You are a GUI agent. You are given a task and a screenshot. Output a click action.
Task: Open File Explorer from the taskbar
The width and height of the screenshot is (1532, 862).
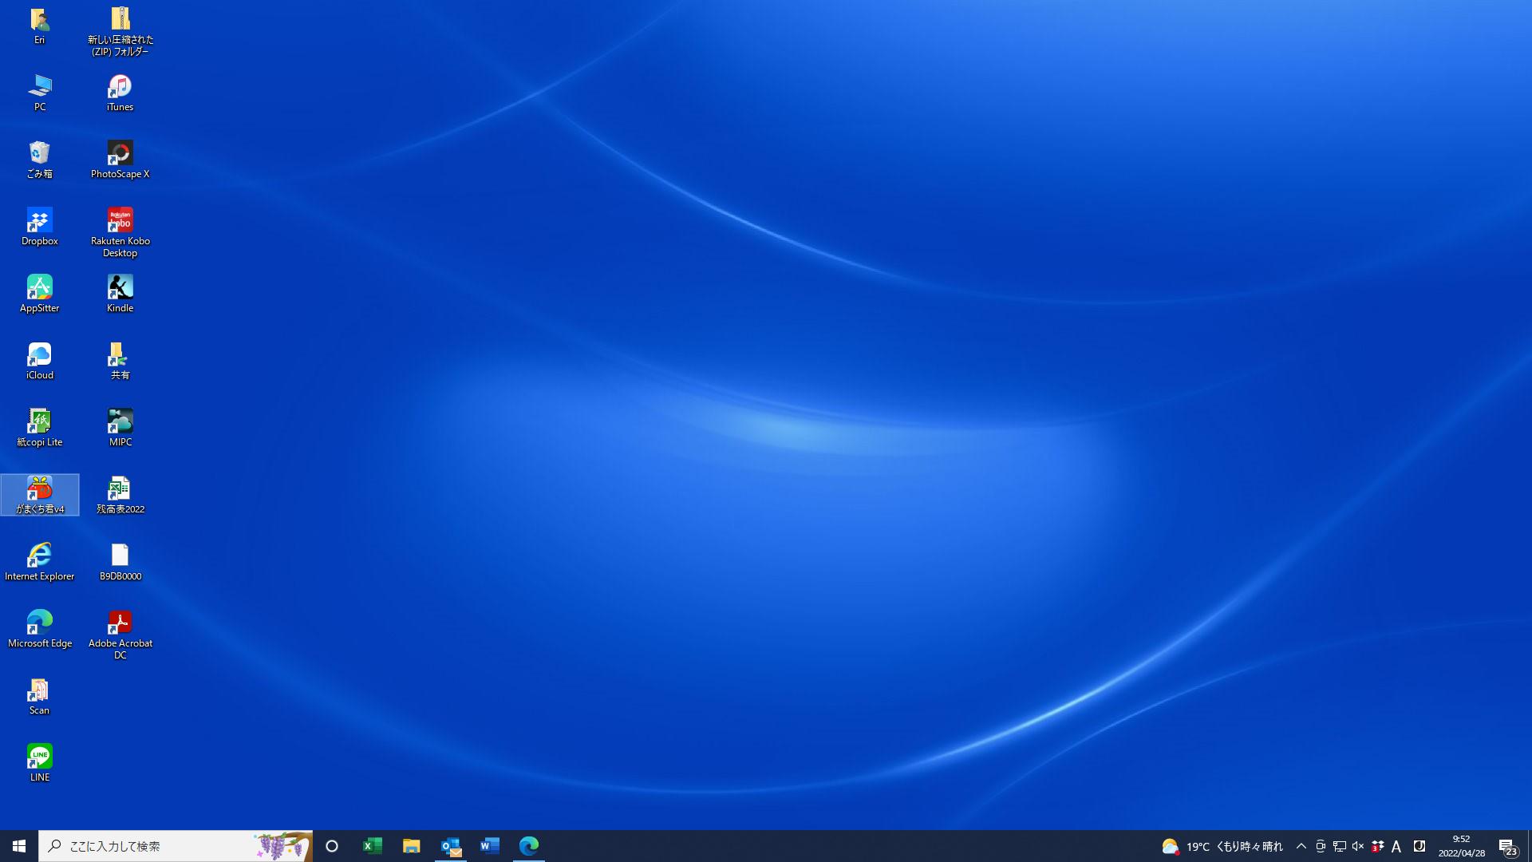point(411,846)
